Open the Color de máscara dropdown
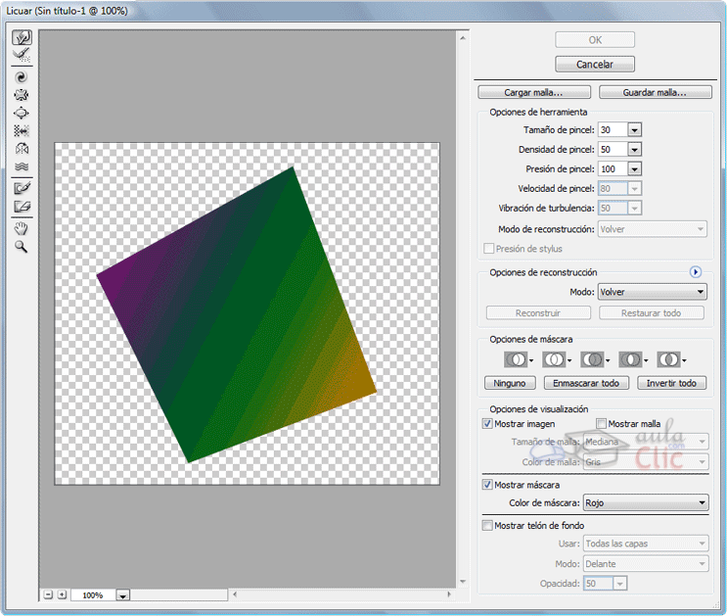 (x=645, y=503)
